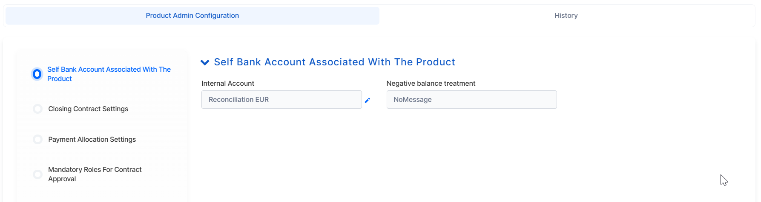The width and height of the screenshot is (761, 202).
Task: Open the Payment Allocation Settings link
Action: (x=92, y=140)
